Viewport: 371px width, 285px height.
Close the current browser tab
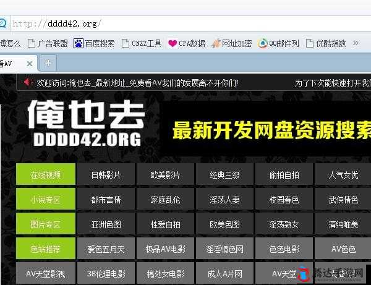30,64
